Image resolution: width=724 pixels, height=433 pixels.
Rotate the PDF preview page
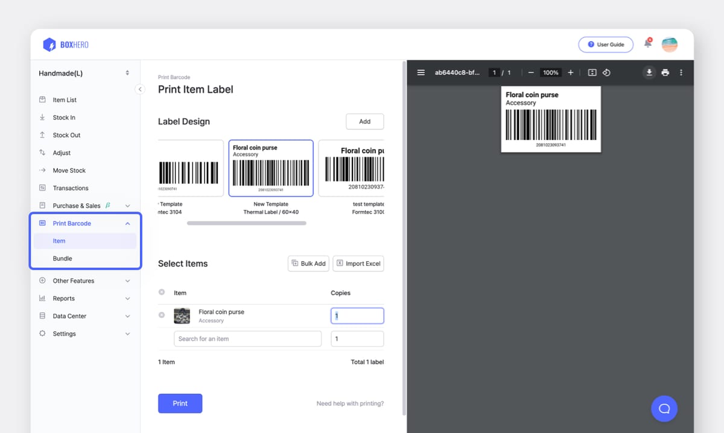coord(606,72)
